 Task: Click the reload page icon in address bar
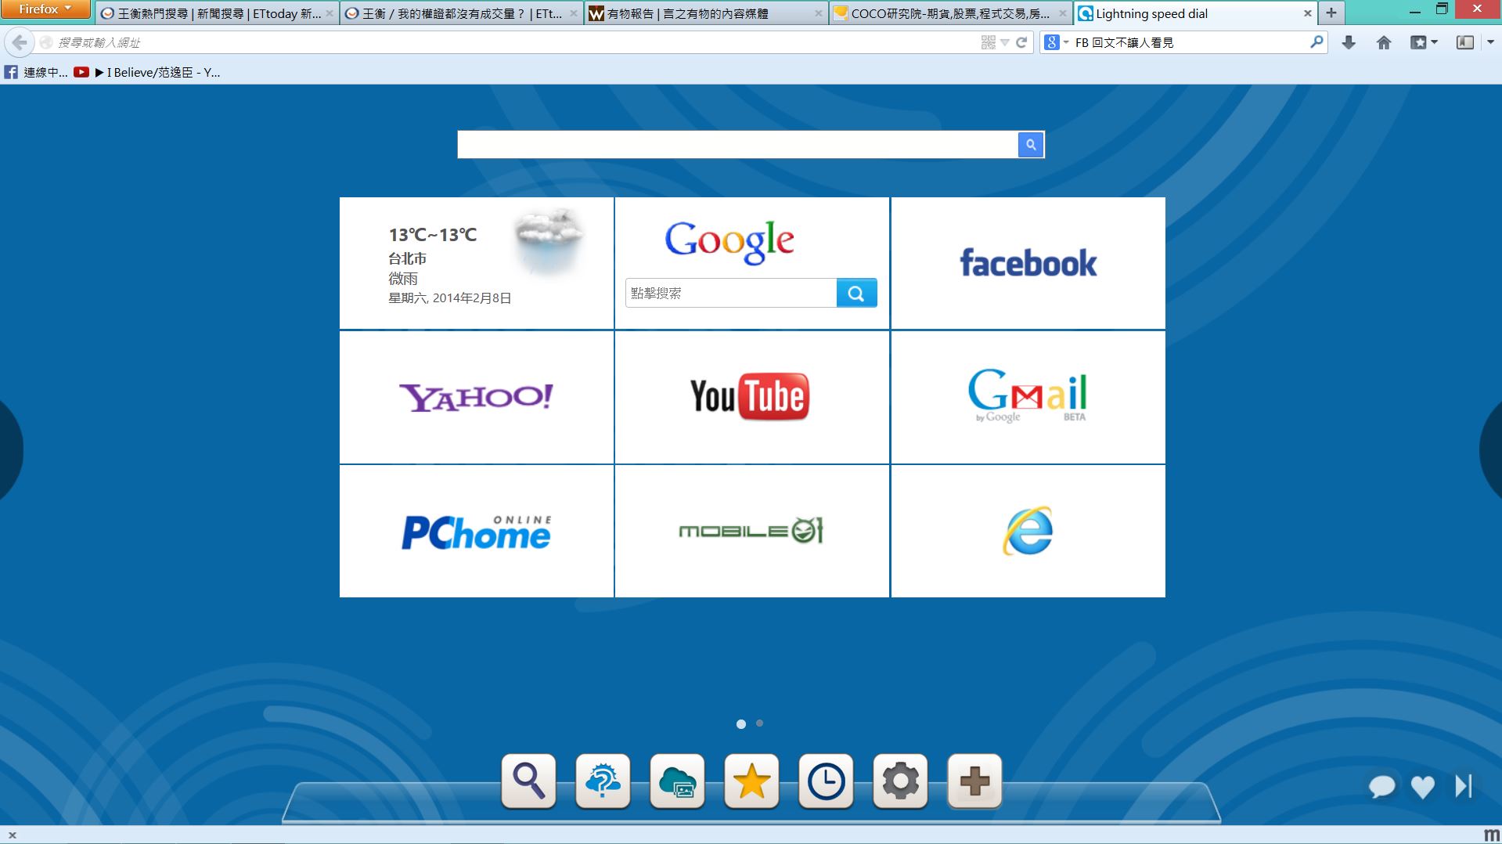(1021, 42)
